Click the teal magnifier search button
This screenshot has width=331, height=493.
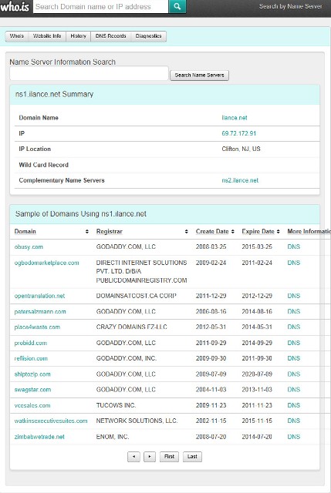point(177,6)
